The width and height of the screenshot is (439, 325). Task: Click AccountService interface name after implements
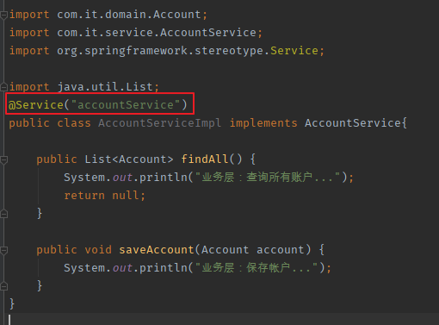pos(353,123)
